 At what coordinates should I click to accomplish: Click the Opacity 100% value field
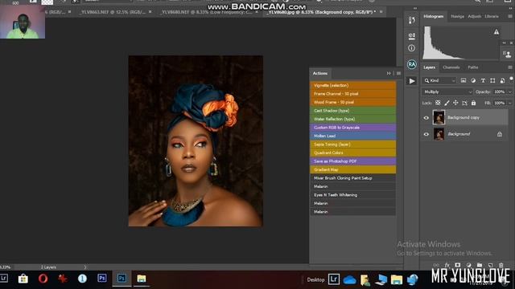tap(499, 92)
